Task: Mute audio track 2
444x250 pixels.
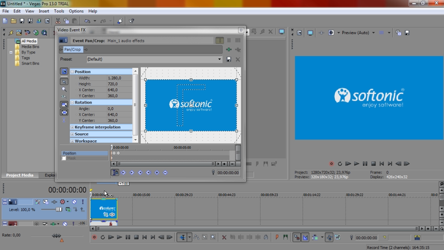Action: [x=65, y=223]
